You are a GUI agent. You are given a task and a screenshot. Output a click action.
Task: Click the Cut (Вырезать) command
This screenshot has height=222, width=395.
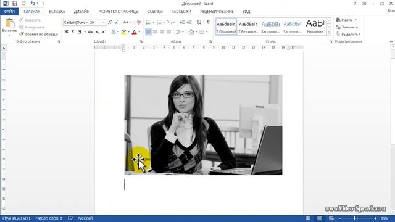30,20
